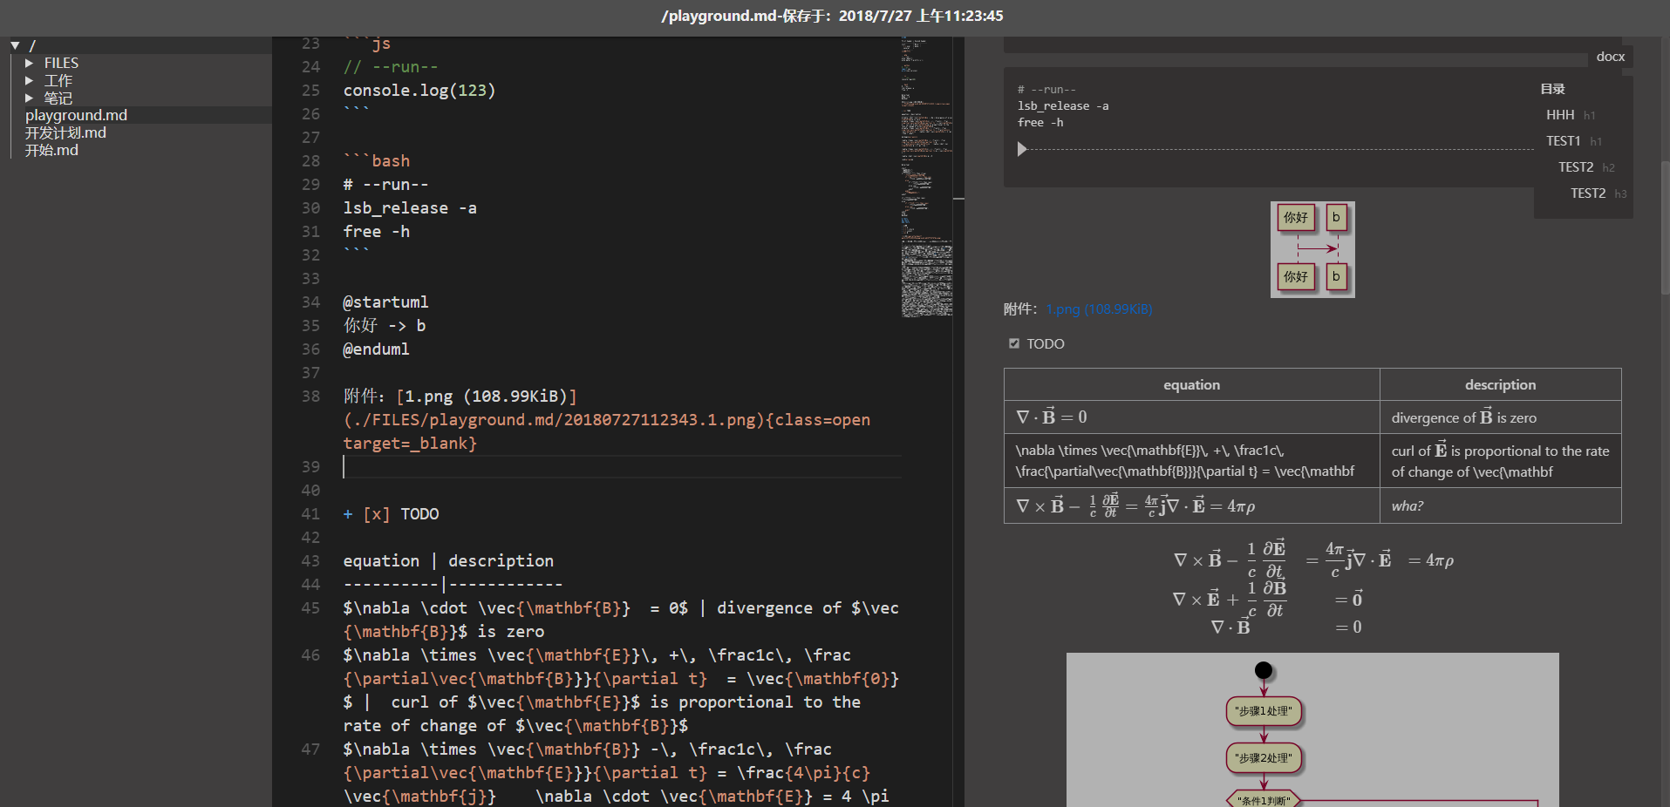1670x807 pixels.
Task: Click 'free -h' on line 31
Action: point(376,232)
